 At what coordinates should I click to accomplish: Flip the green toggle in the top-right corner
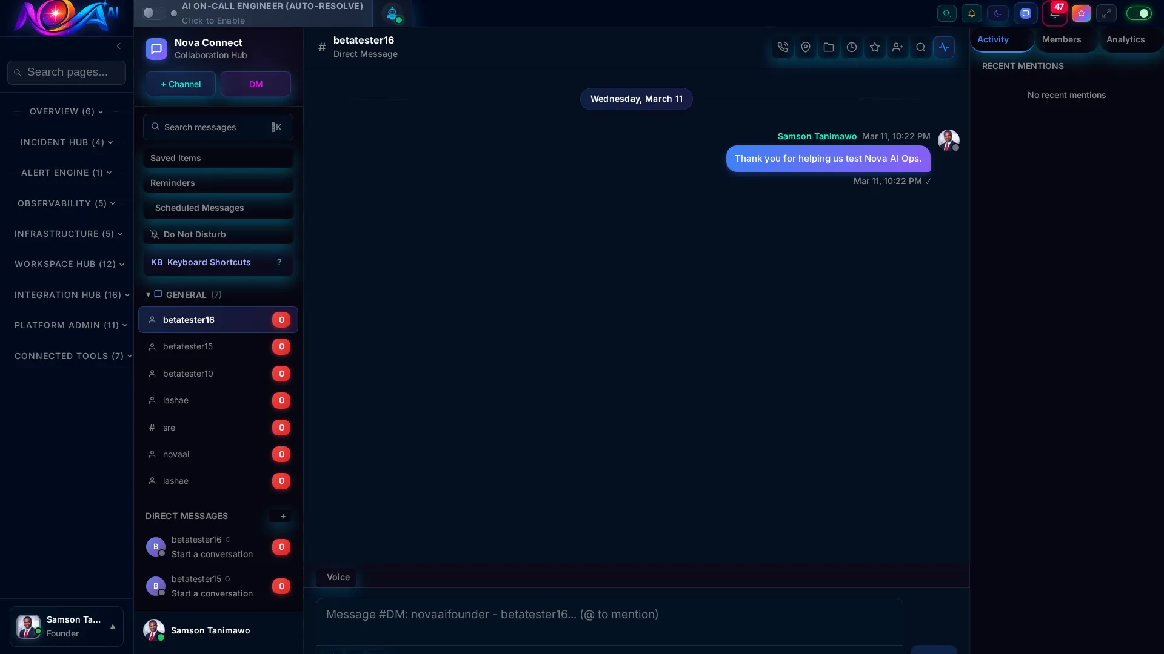pos(1139,13)
